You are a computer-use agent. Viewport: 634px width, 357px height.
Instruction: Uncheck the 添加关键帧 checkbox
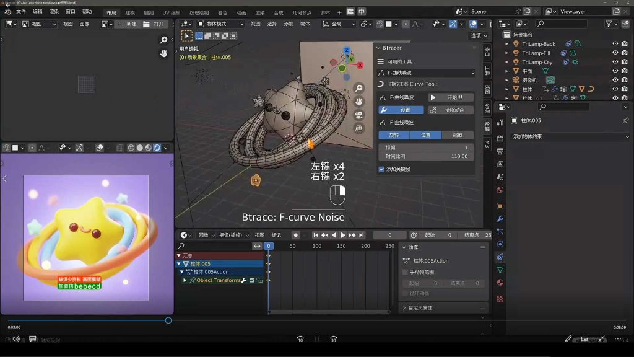[x=381, y=169]
